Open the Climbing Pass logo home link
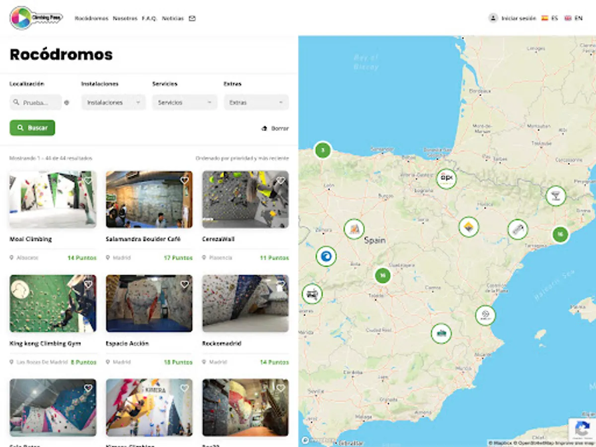Image resolution: width=596 pixels, height=447 pixels. point(36,18)
